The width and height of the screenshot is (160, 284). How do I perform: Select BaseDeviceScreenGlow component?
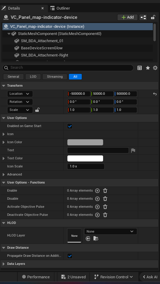click(42, 48)
